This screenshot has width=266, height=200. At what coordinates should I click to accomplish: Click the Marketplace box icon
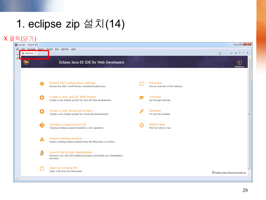[x=42, y=153]
